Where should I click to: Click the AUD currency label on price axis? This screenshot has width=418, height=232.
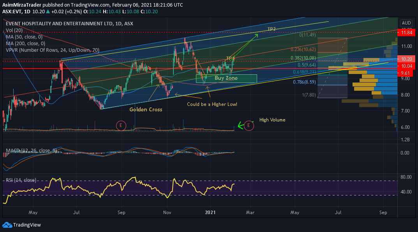click(x=407, y=23)
